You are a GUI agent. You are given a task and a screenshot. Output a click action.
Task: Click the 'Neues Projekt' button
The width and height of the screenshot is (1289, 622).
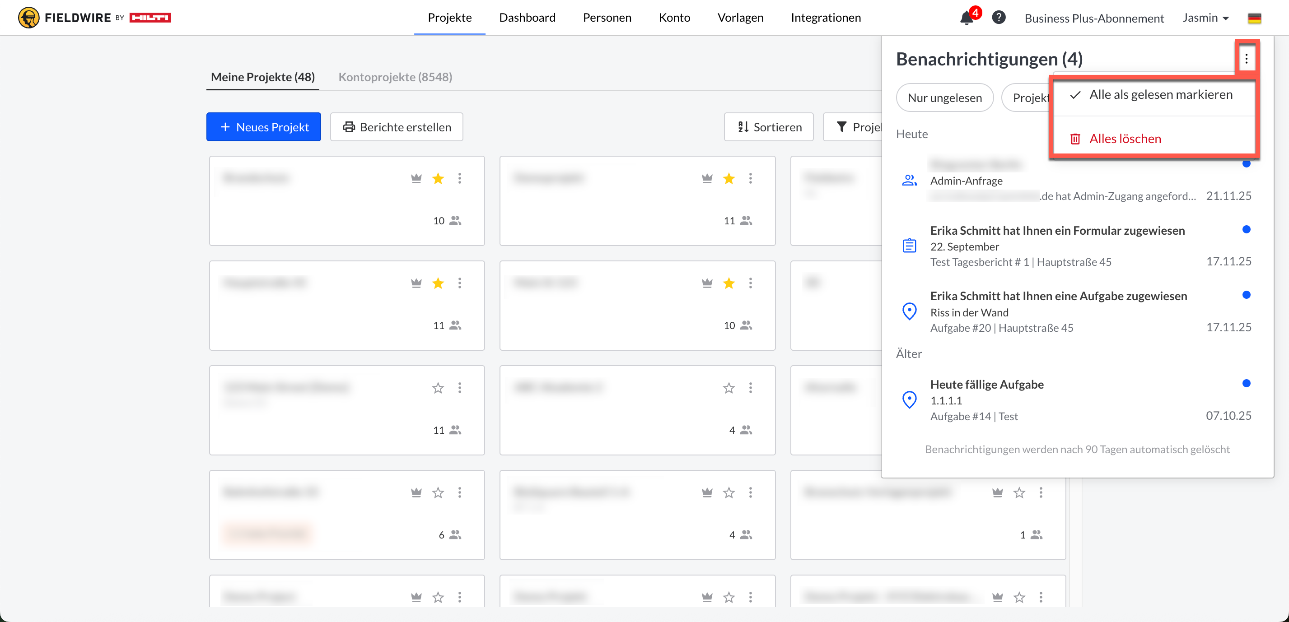(264, 127)
